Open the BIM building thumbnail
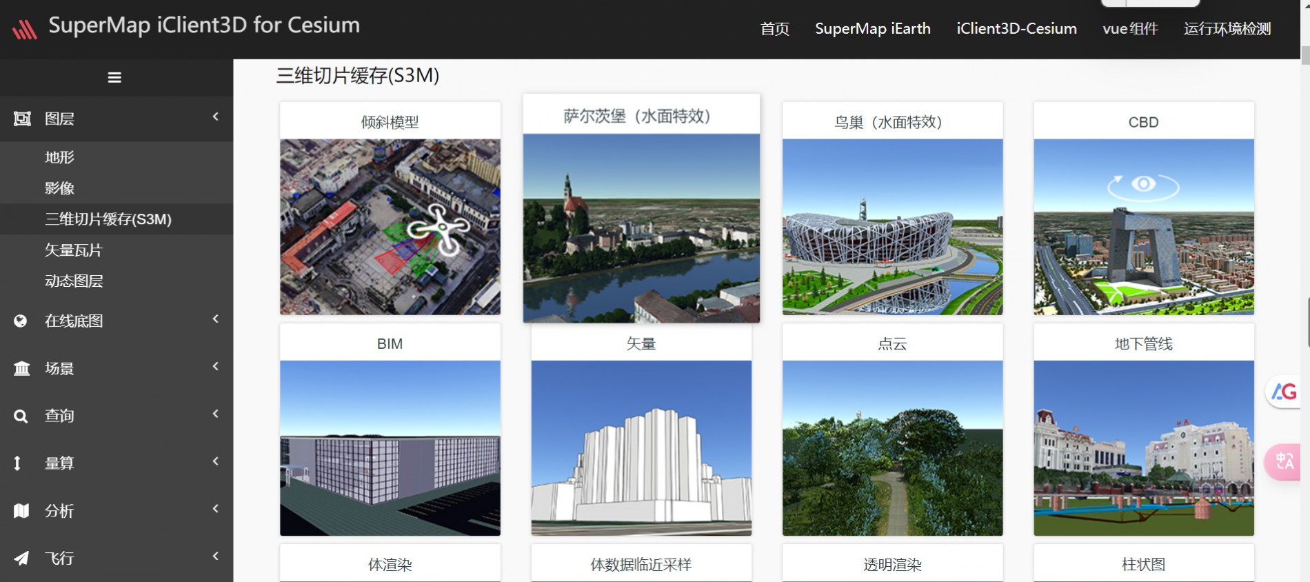This screenshot has width=1310, height=582. [x=390, y=448]
